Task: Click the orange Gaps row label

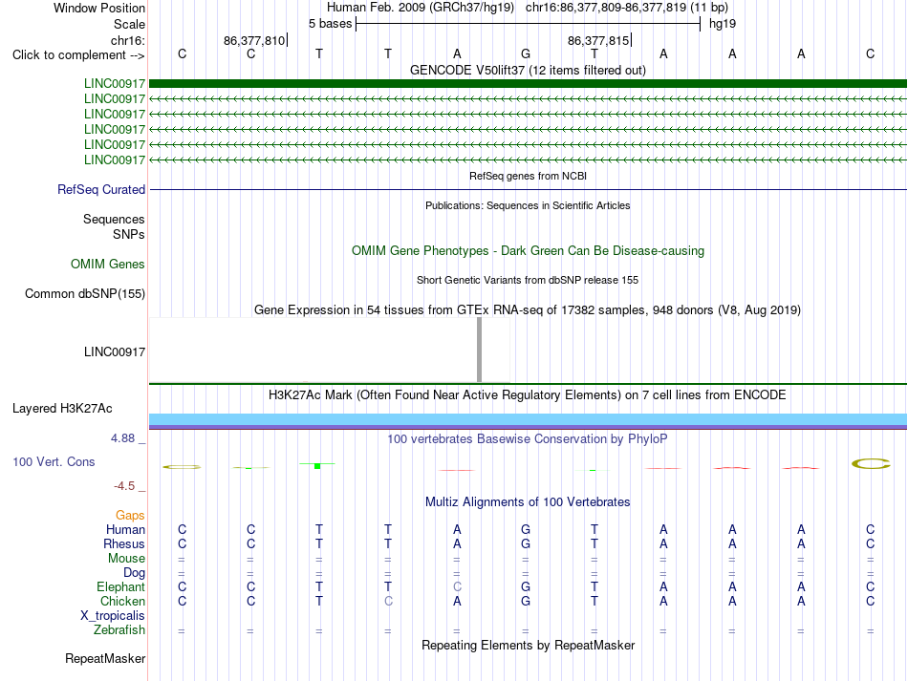Action: 130,515
